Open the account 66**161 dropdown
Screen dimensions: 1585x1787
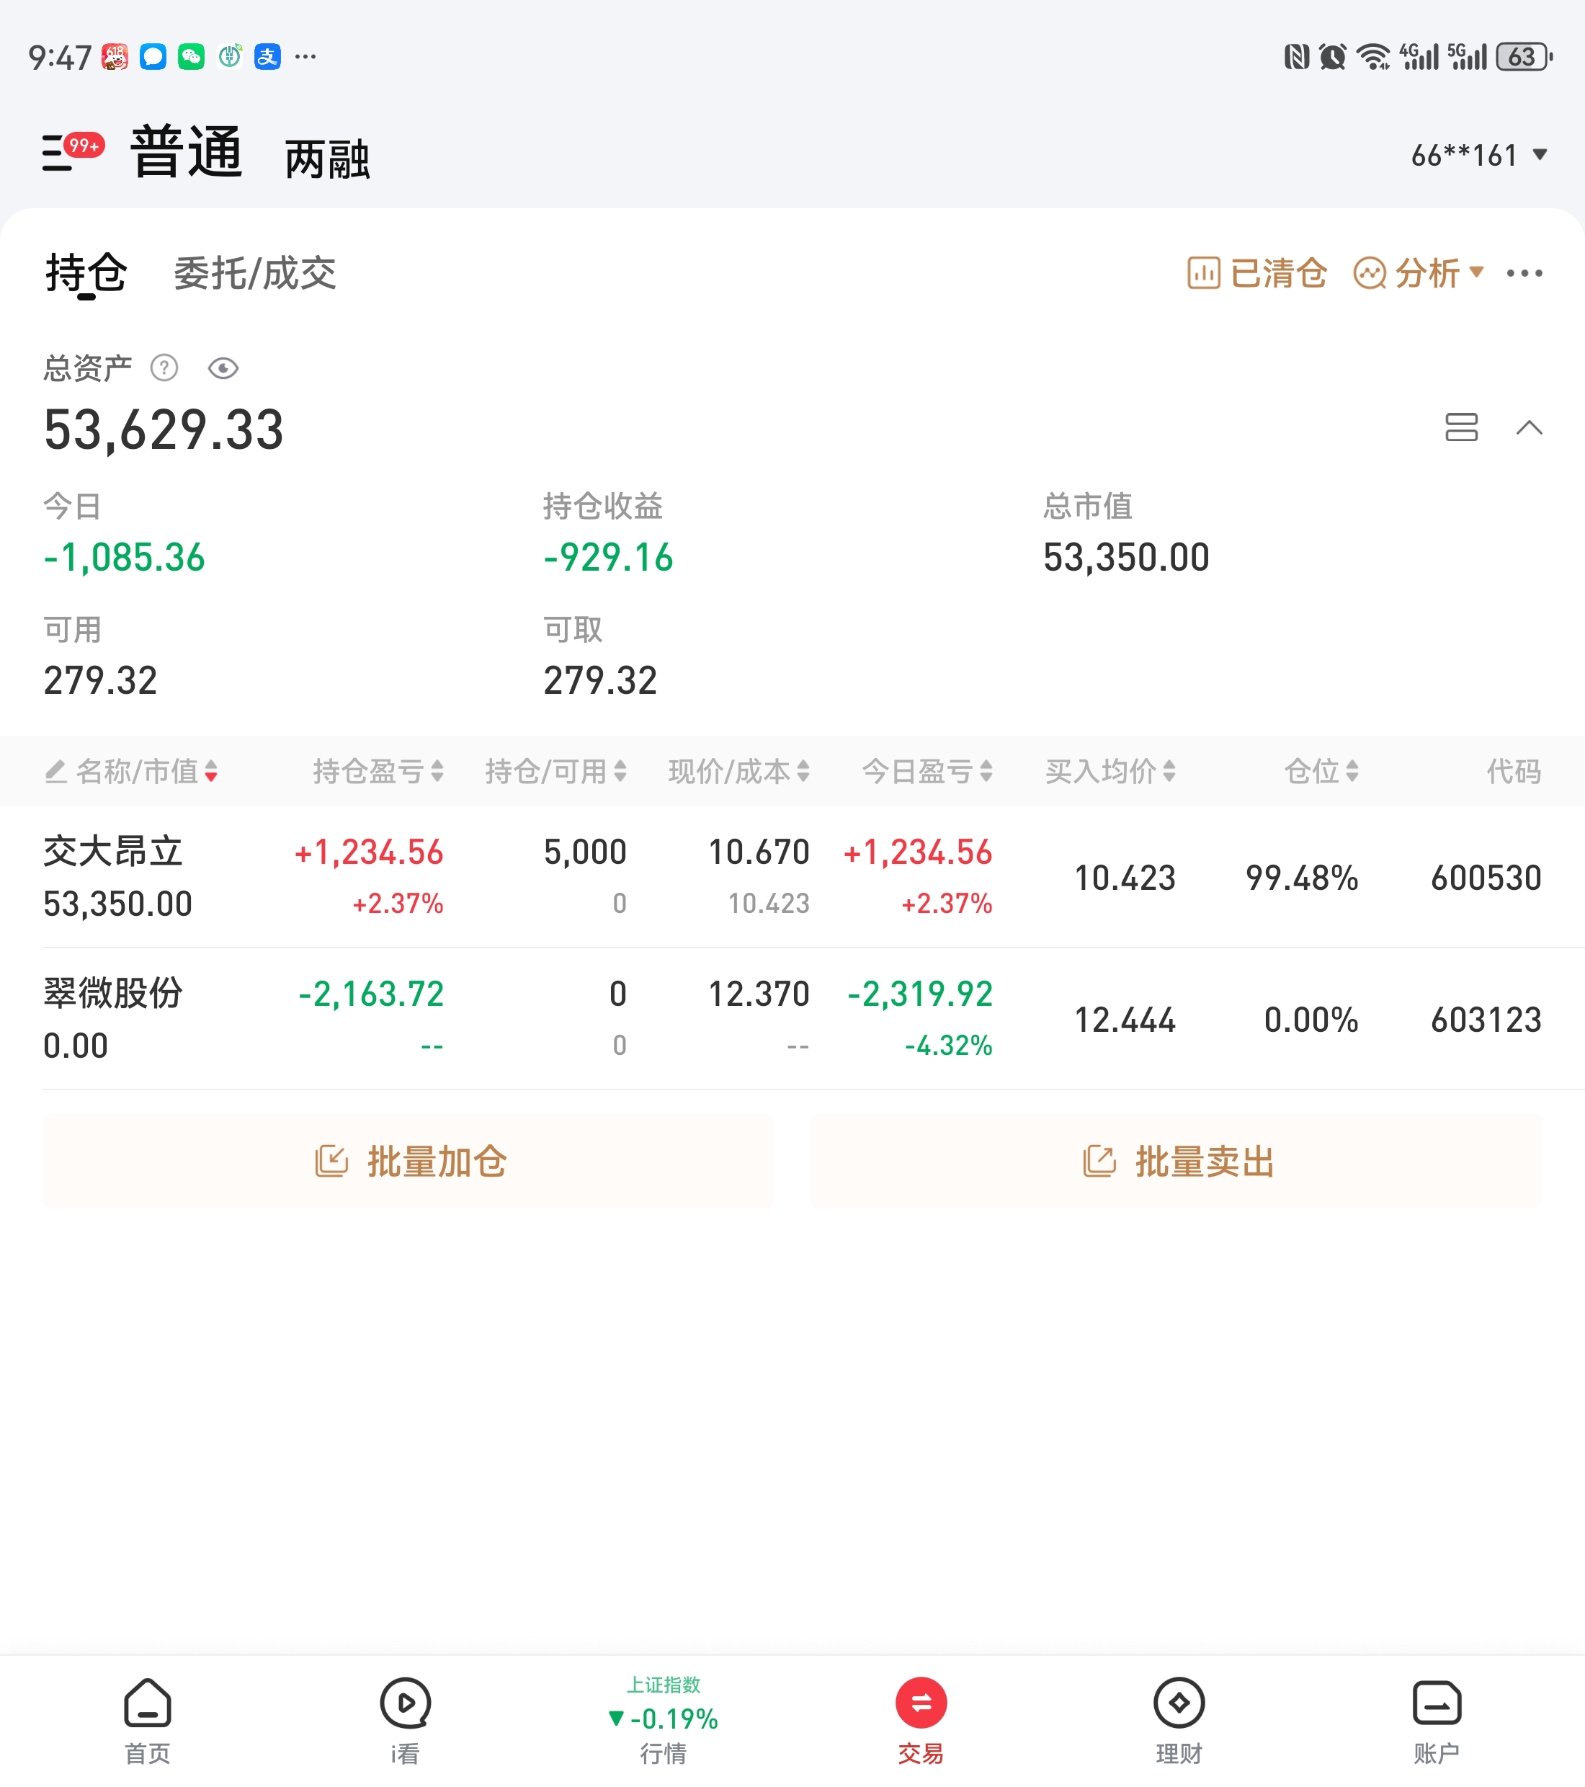[x=1478, y=156]
